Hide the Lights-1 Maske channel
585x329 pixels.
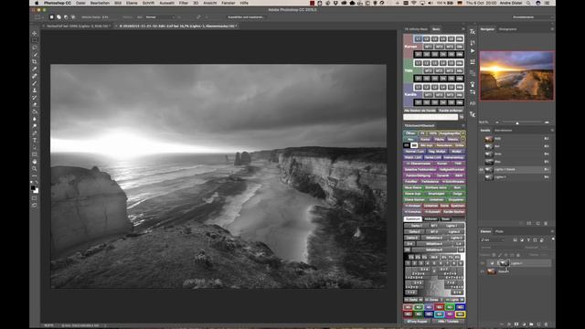(482, 170)
